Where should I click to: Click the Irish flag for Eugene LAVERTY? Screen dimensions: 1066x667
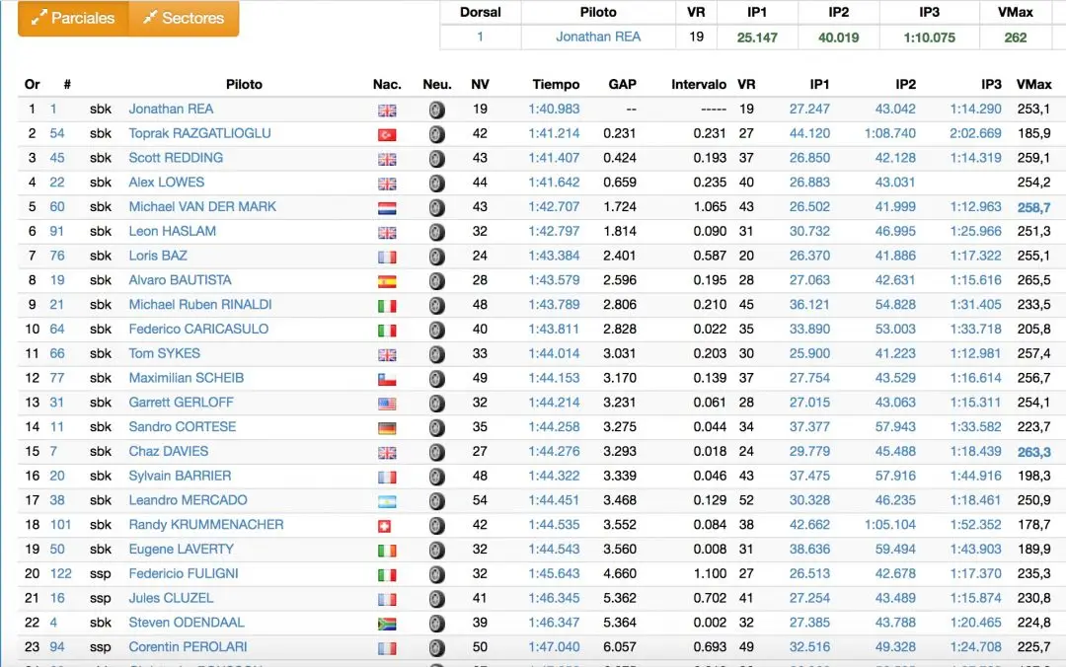click(x=387, y=551)
